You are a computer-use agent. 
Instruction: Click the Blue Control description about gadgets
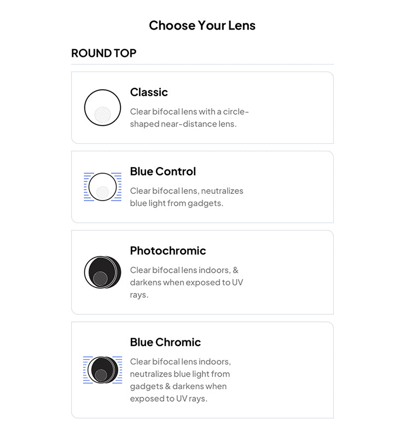click(186, 197)
